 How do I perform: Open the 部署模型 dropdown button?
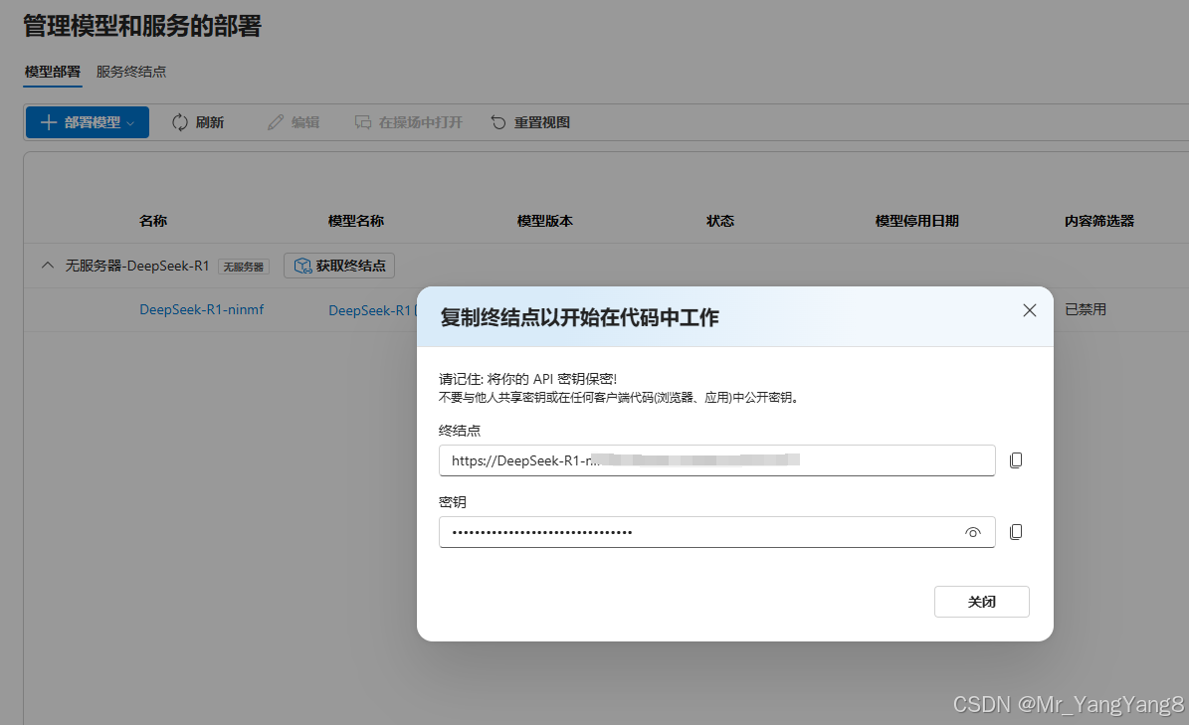(88, 122)
